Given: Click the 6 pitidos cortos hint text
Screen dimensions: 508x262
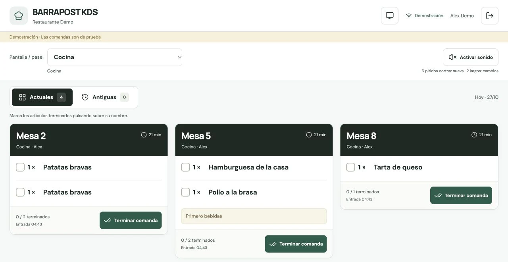Looking at the screenshot, I should pyautogui.click(x=460, y=71).
